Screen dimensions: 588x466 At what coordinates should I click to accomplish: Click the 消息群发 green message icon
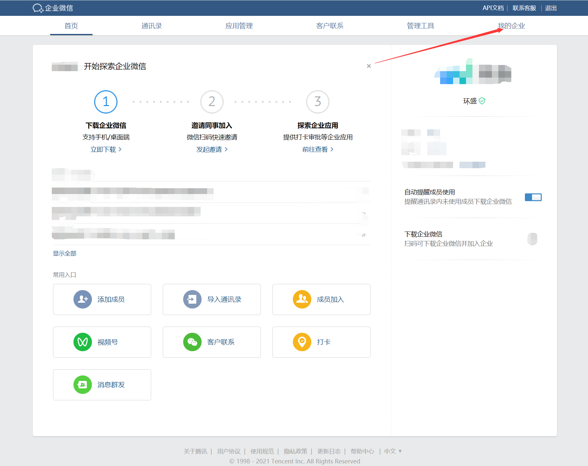pyautogui.click(x=83, y=385)
